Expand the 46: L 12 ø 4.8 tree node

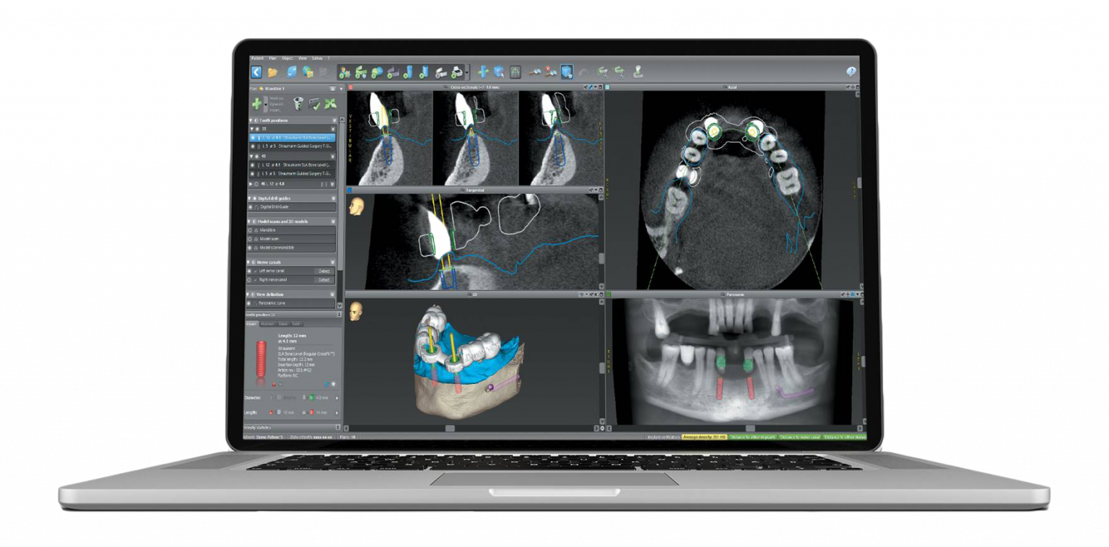[x=251, y=183]
